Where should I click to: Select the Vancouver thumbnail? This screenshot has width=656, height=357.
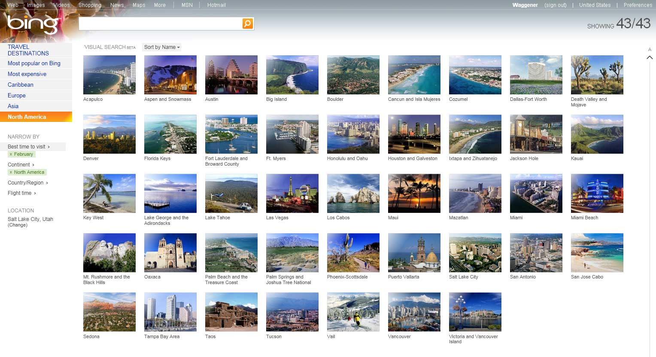pyautogui.click(x=414, y=312)
